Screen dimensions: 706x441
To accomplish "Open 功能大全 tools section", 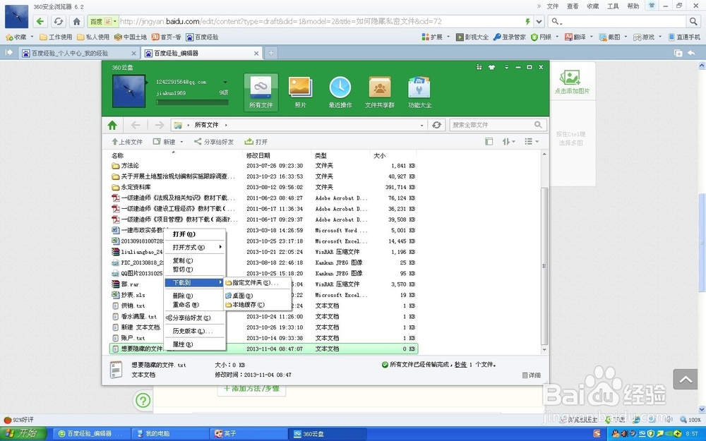I will pyautogui.click(x=419, y=92).
